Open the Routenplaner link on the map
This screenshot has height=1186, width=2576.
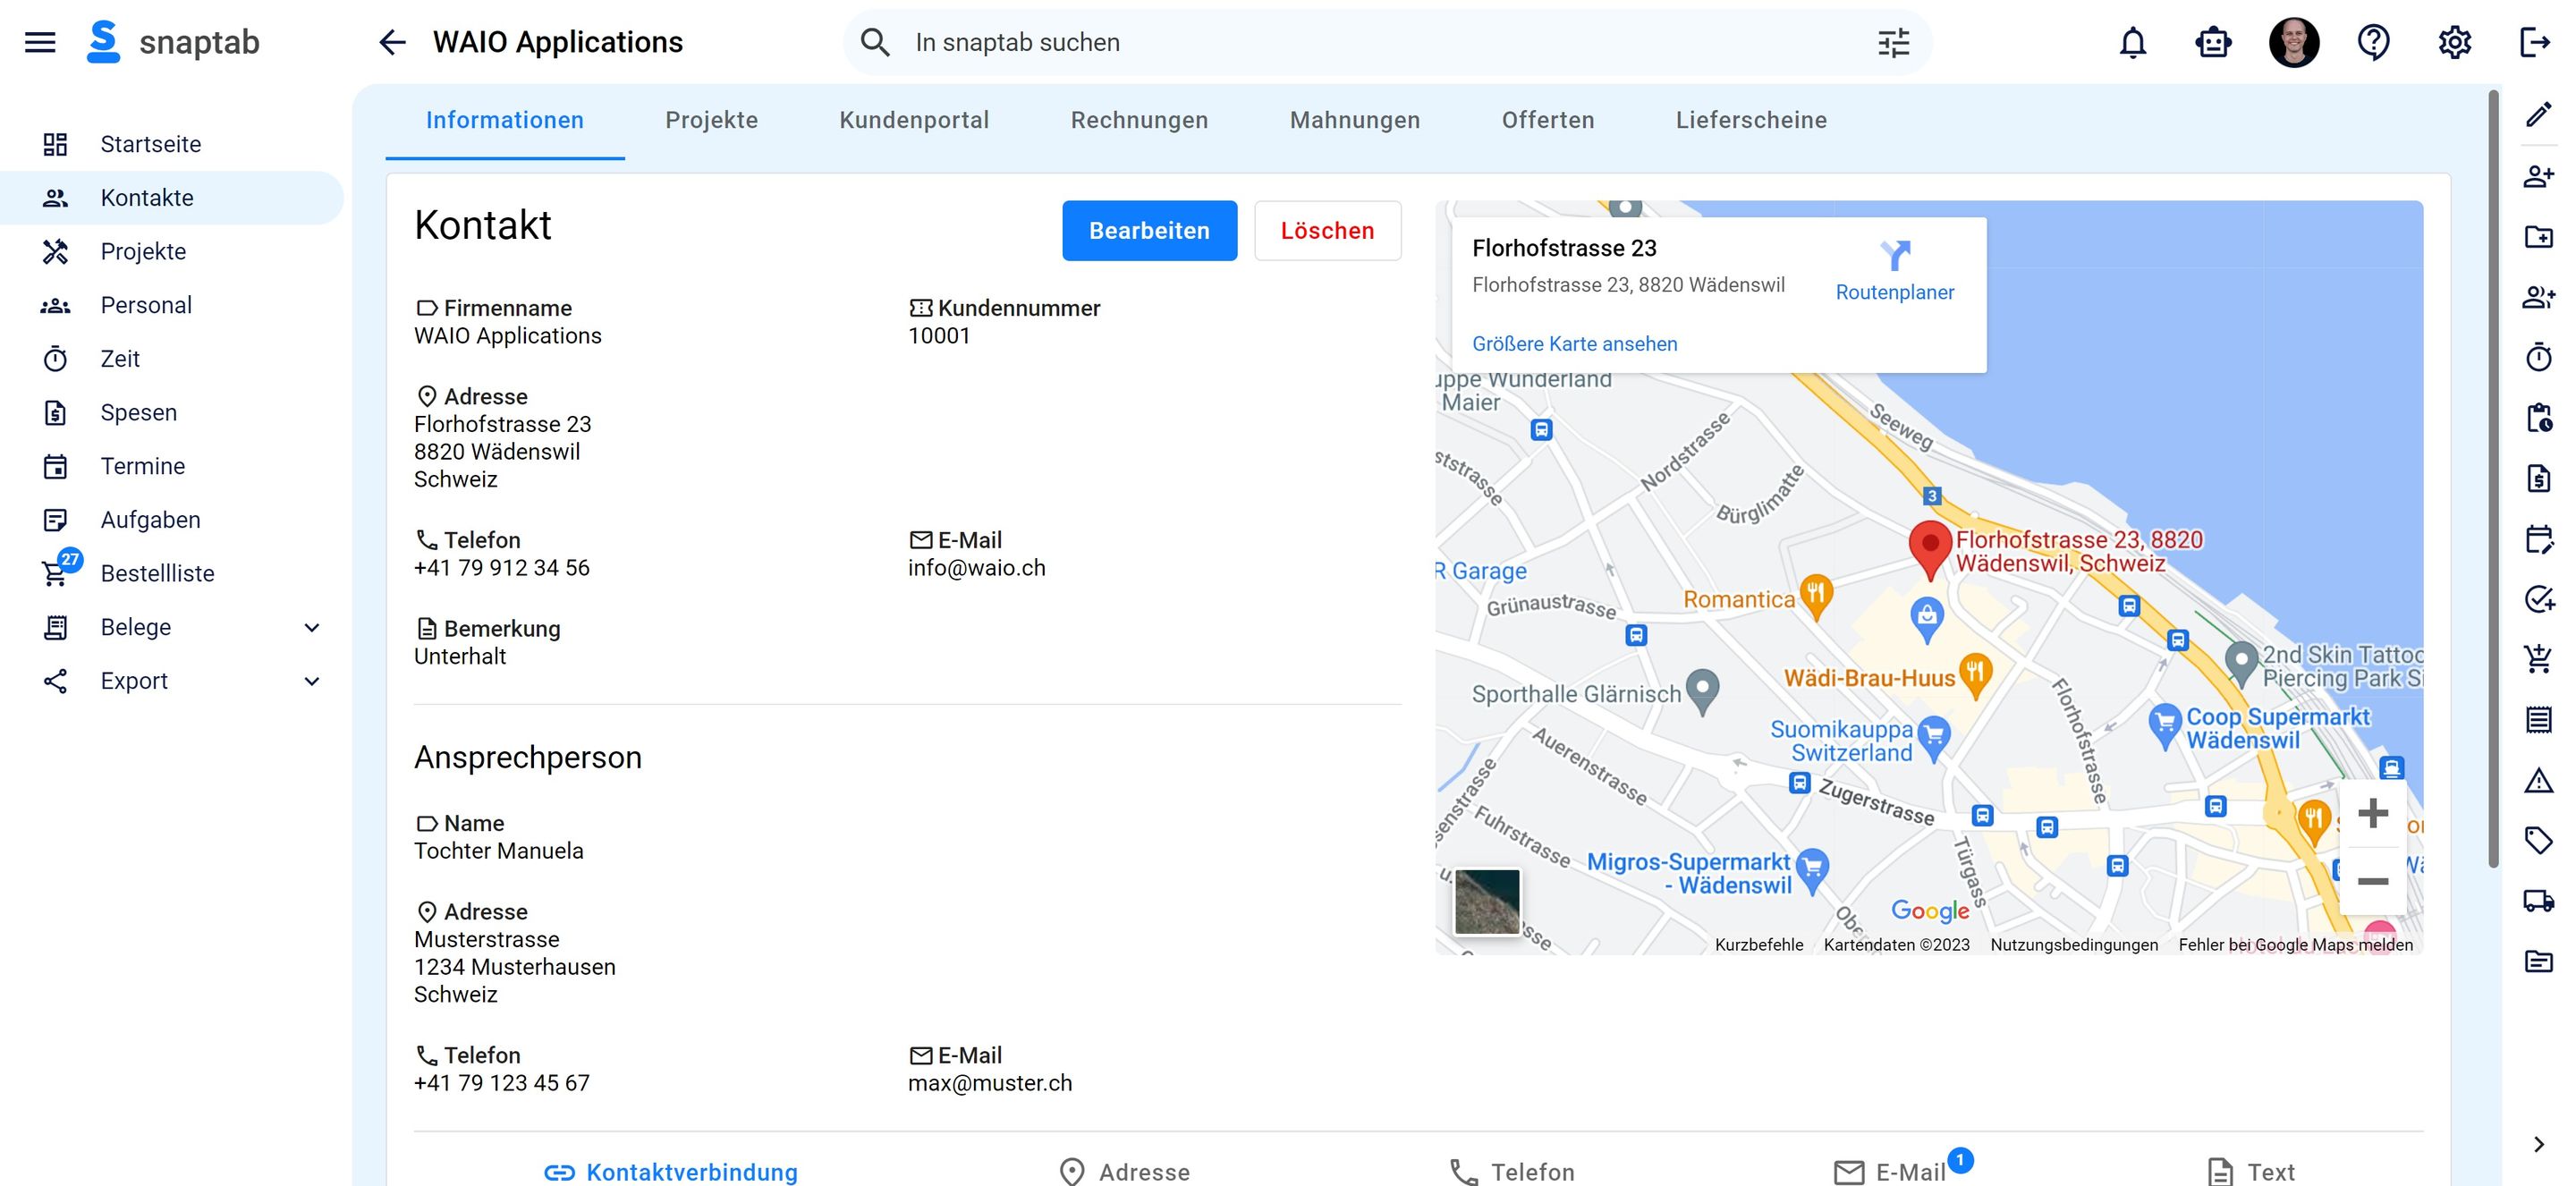pyautogui.click(x=1894, y=271)
